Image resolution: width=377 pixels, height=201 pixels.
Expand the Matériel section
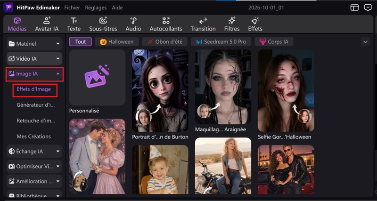coord(34,44)
